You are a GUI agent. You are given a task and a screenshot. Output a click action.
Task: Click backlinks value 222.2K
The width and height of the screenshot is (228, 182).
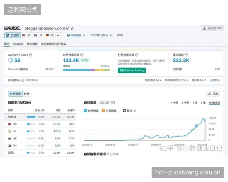[x=181, y=60]
